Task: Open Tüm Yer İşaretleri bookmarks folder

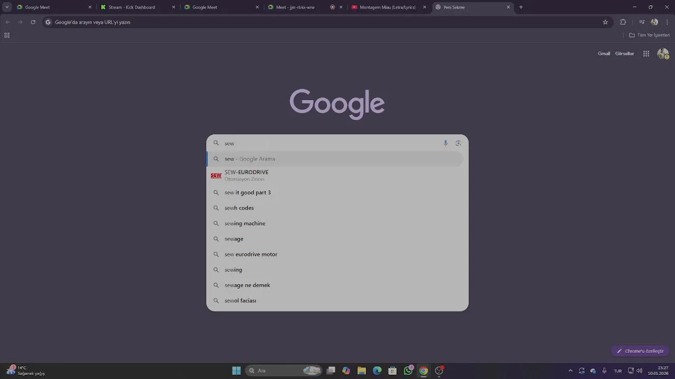Action: tap(649, 35)
